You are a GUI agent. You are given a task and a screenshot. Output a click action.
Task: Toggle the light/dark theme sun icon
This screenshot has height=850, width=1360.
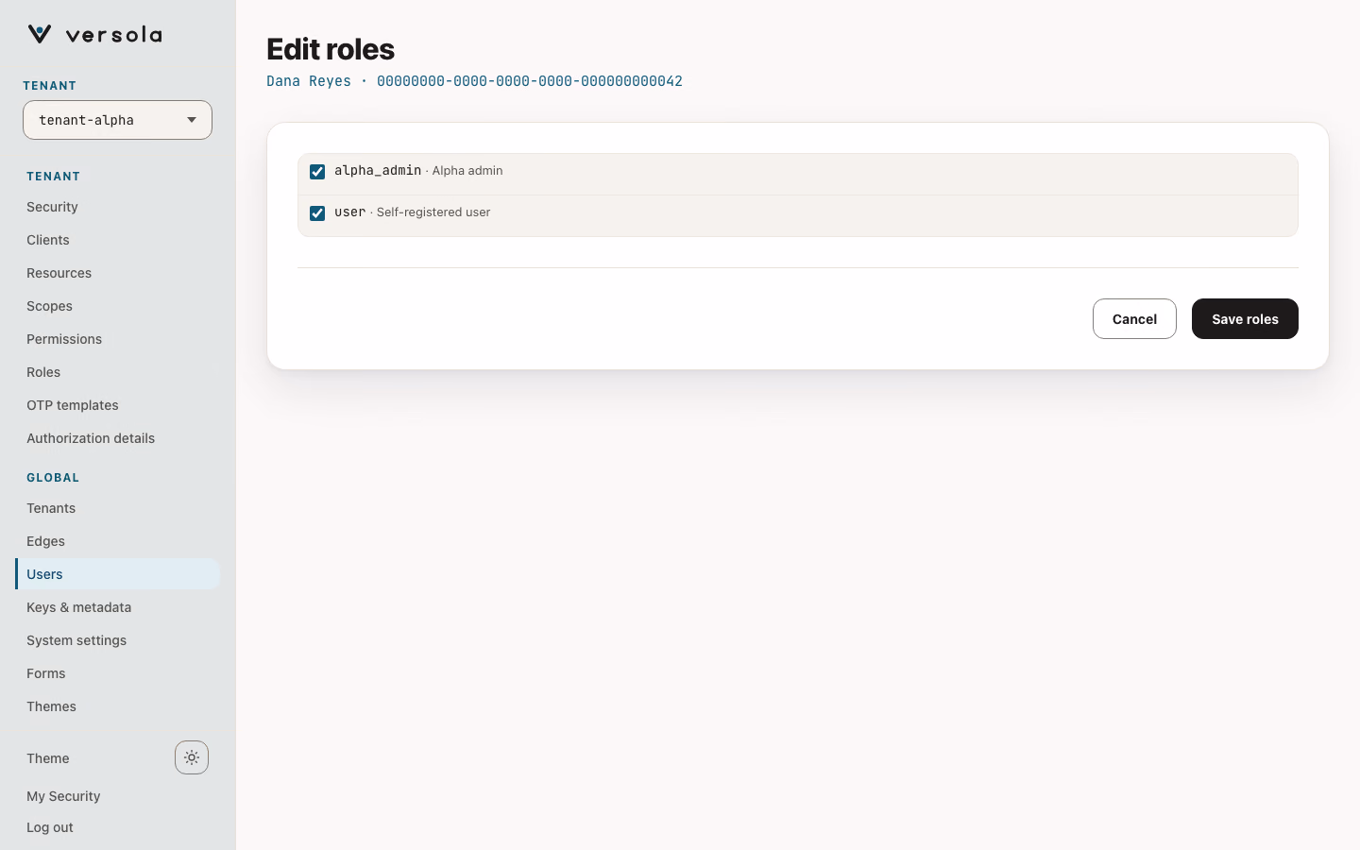pos(192,757)
